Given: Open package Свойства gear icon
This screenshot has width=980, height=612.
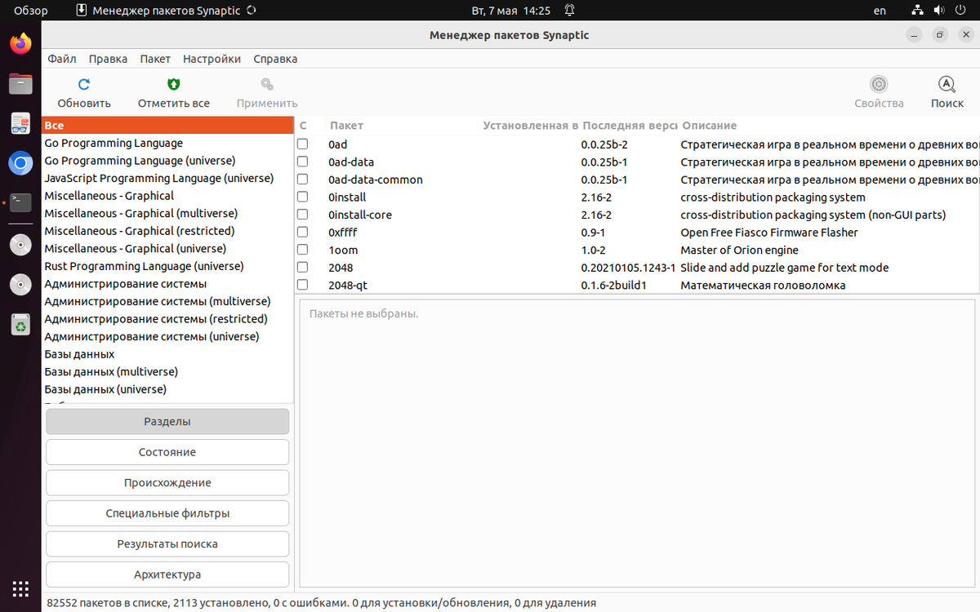Looking at the screenshot, I should point(879,84).
